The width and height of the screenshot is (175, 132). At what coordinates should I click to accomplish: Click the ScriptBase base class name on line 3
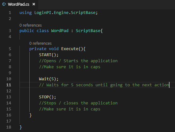[88, 31]
